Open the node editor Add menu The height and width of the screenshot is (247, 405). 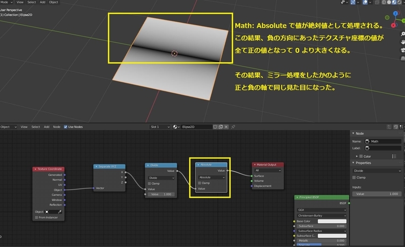pos(47,127)
